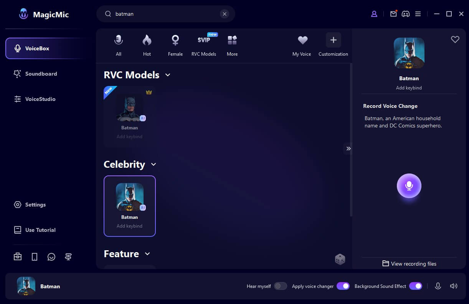Enable Hear myself
This screenshot has height=304, width=469.
(x=280, y=286)
